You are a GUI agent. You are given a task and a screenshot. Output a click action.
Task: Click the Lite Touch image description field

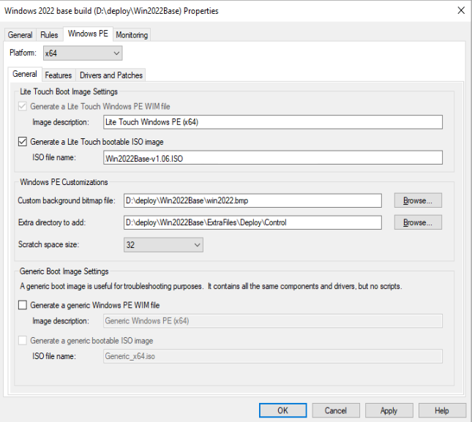click(x=273, y=122)
